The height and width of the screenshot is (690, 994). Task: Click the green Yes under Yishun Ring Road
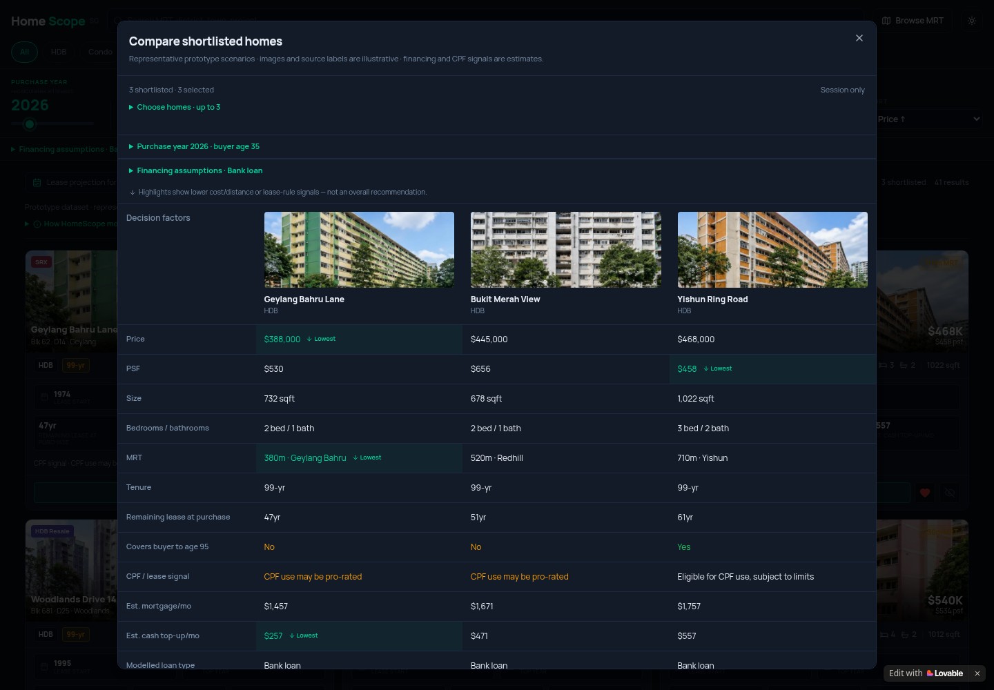tap(683, 547)
